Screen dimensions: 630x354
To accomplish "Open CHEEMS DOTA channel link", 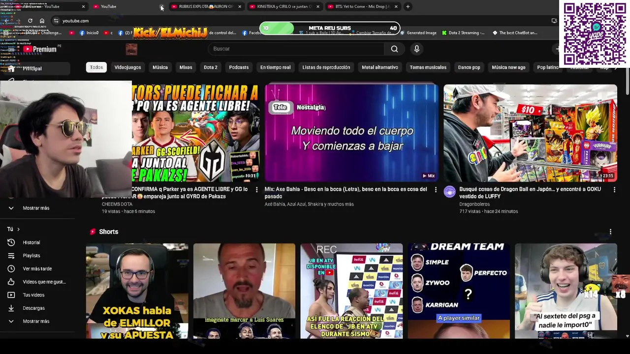I will coord(117,204).
